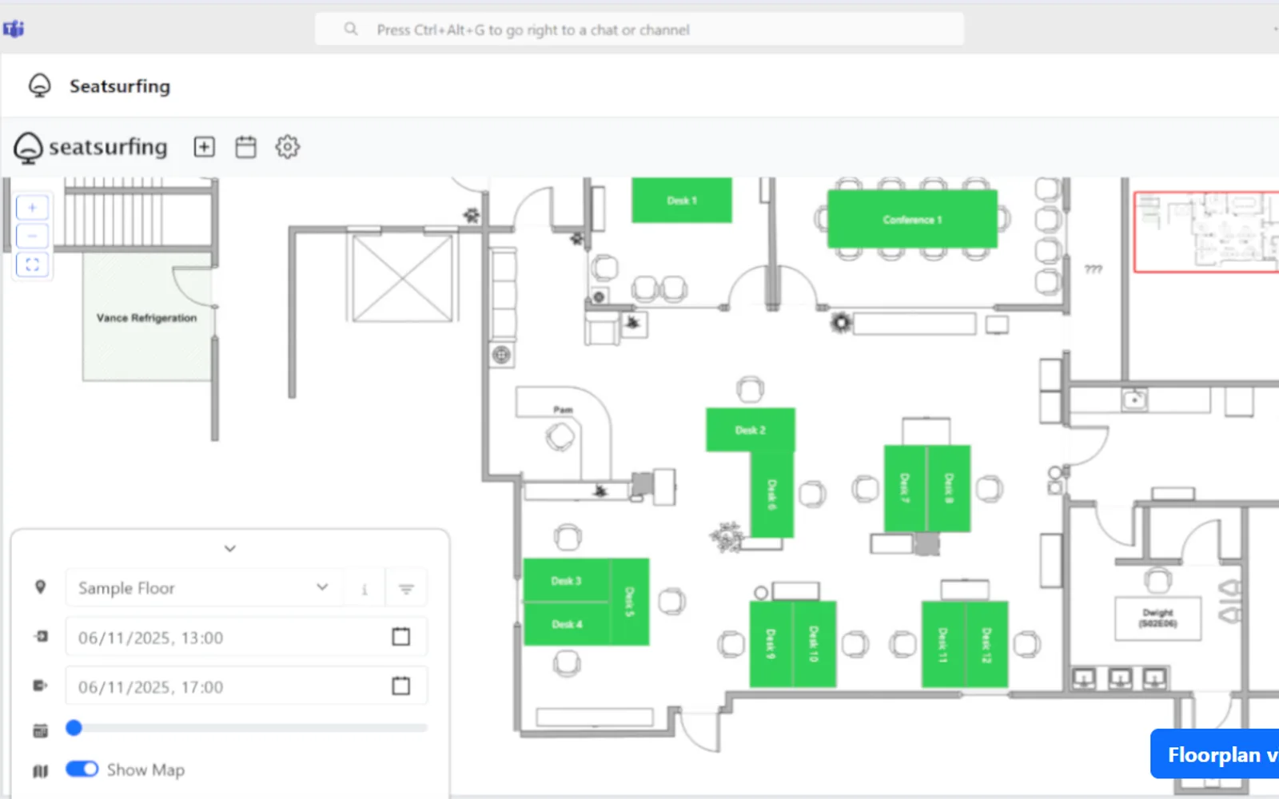Open the filter icon beside Sample Floor
Screen dimensions: 1279x799
(x=406, y=589)
